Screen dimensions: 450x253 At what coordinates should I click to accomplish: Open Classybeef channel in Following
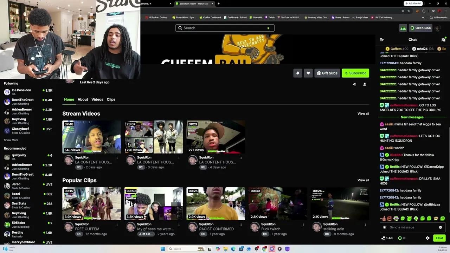point(28,130)
